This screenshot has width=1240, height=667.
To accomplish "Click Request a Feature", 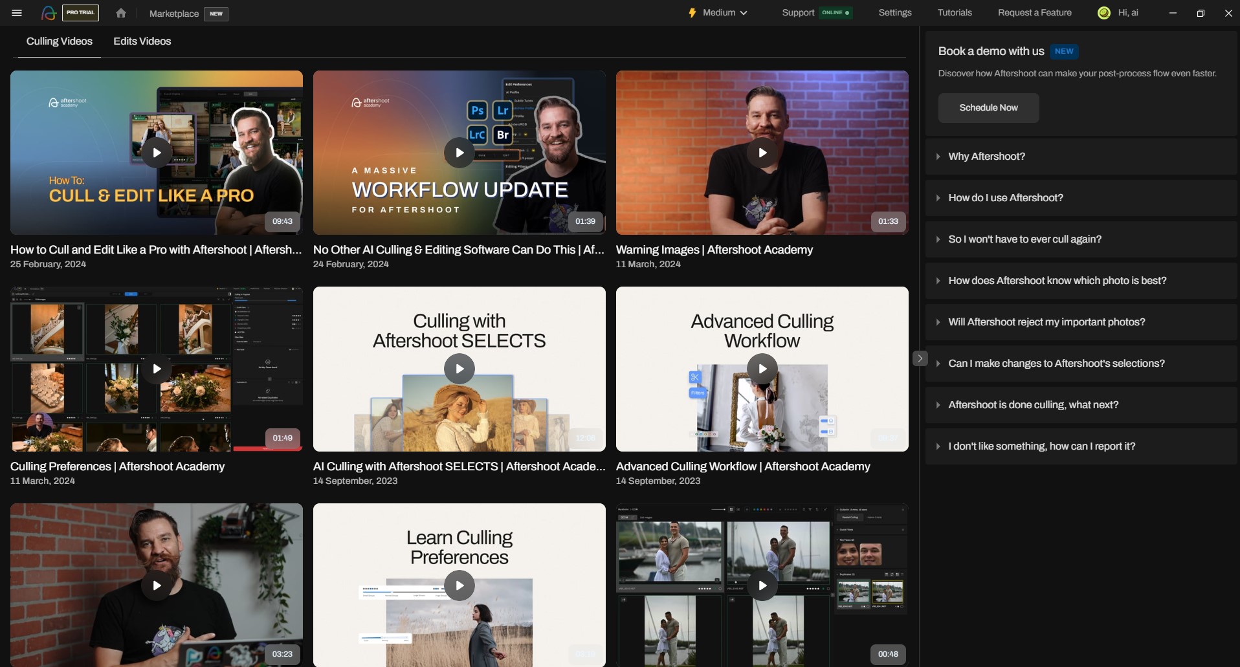I will click(1035, 12).
